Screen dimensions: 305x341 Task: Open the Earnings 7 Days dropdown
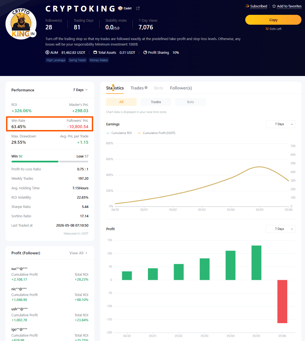click(280, 124)
